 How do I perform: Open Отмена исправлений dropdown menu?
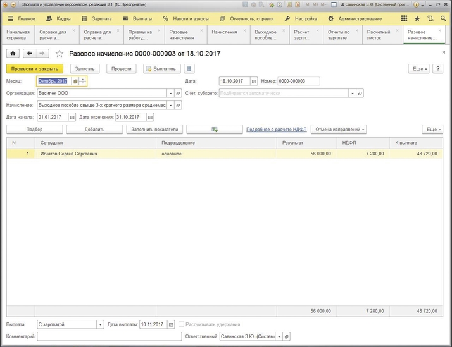pyautogui.click(x=339, y=130)
